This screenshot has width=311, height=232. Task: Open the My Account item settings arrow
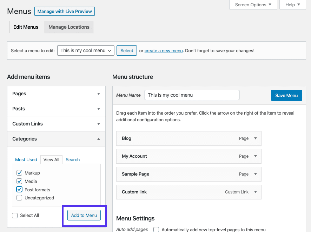[x=256, y=156]
